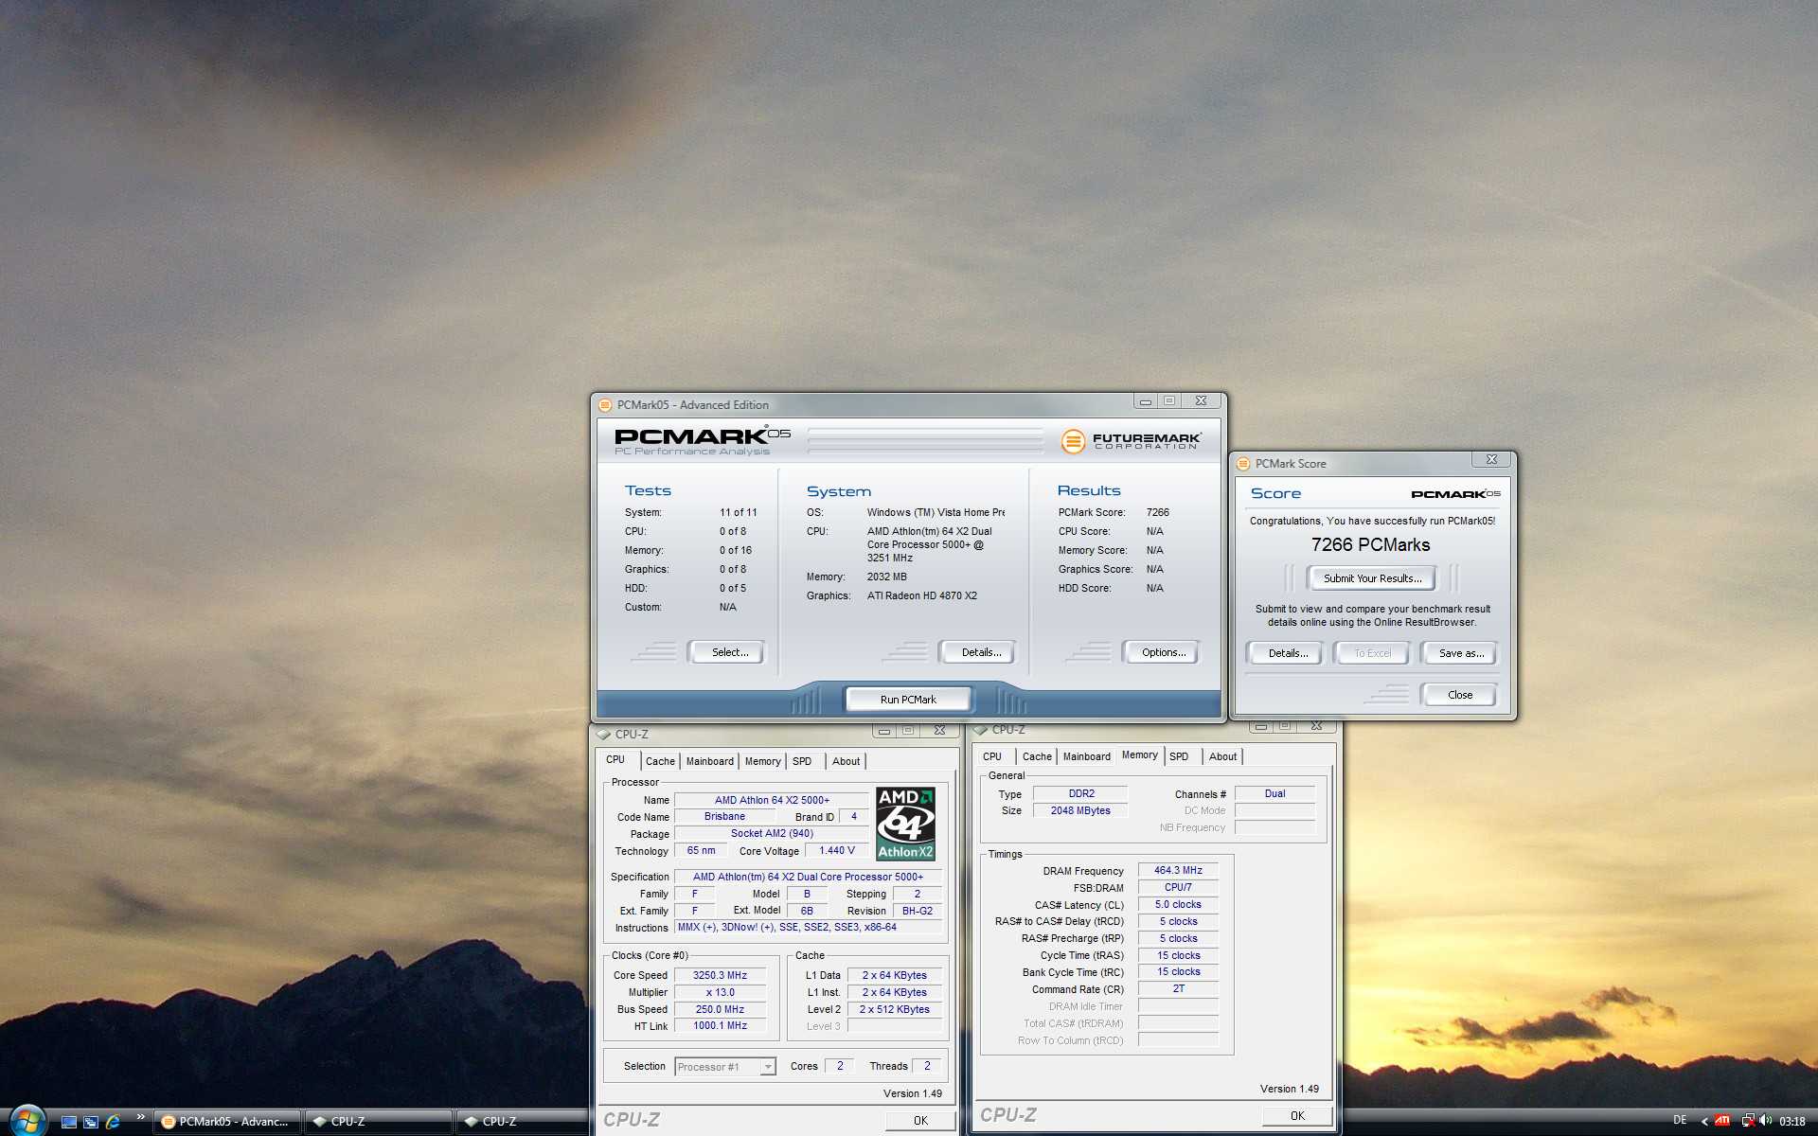The width and height of the screenshot is (1818, 1136).
Task: Click the AMD 64 Athlon X2 logo
Action: click(905, 823)
